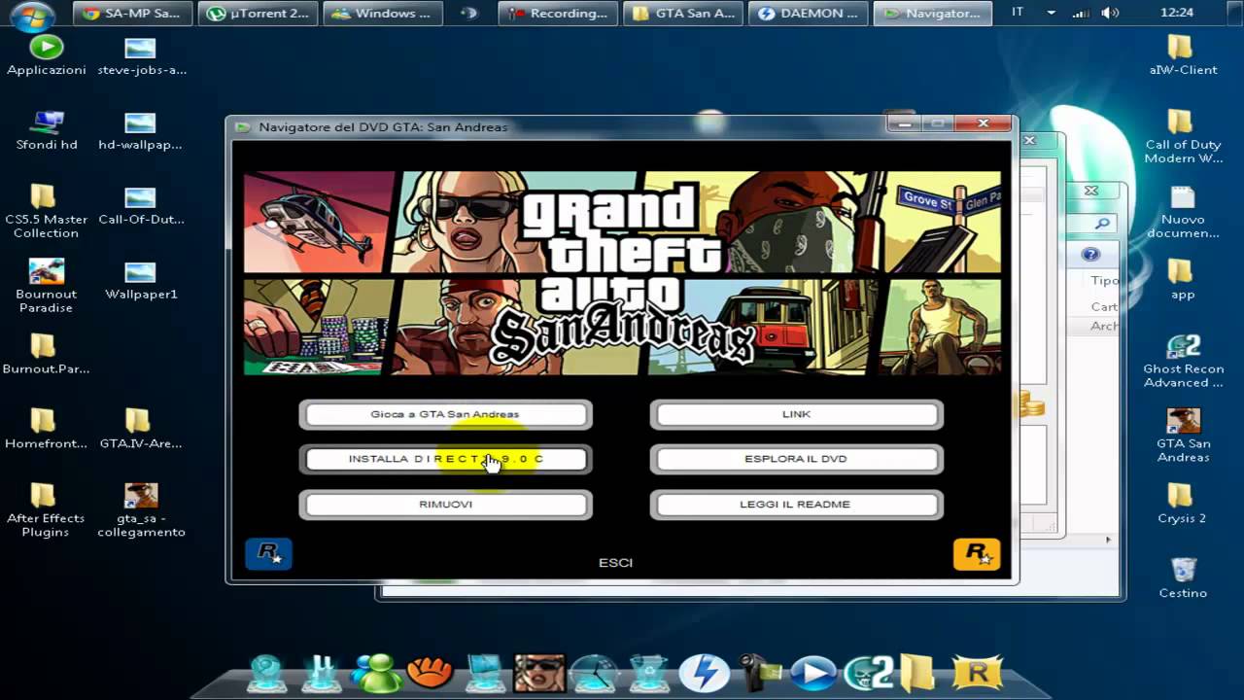Image resolution: width=1244 pixels, height=700 pixels.
Task: Click the yellow Rockstar logo icon
Action: pyautogui.click(x=977, y=553)
